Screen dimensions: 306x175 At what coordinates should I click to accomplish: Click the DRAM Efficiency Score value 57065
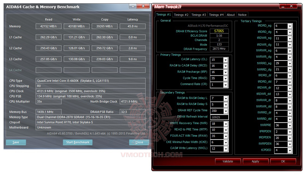[219, 31]
